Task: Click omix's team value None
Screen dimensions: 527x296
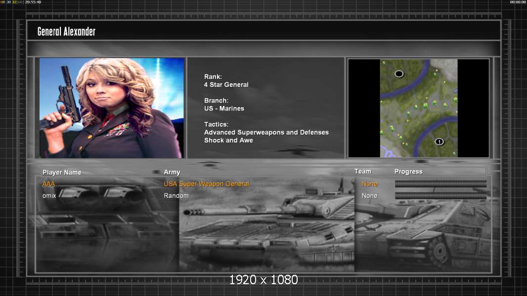Action: (369, 196)
